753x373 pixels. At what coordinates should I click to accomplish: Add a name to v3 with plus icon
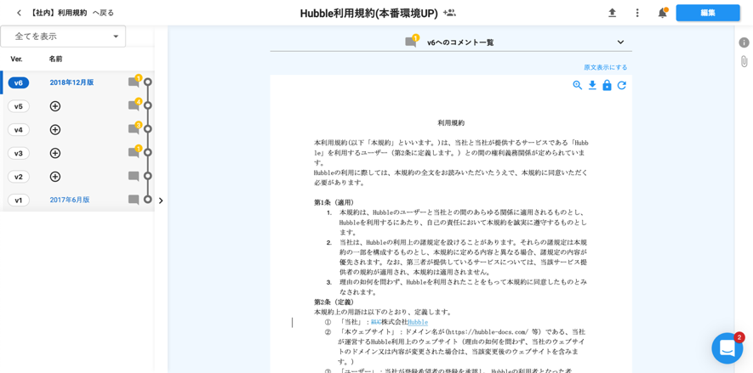(x=55, y=154)
